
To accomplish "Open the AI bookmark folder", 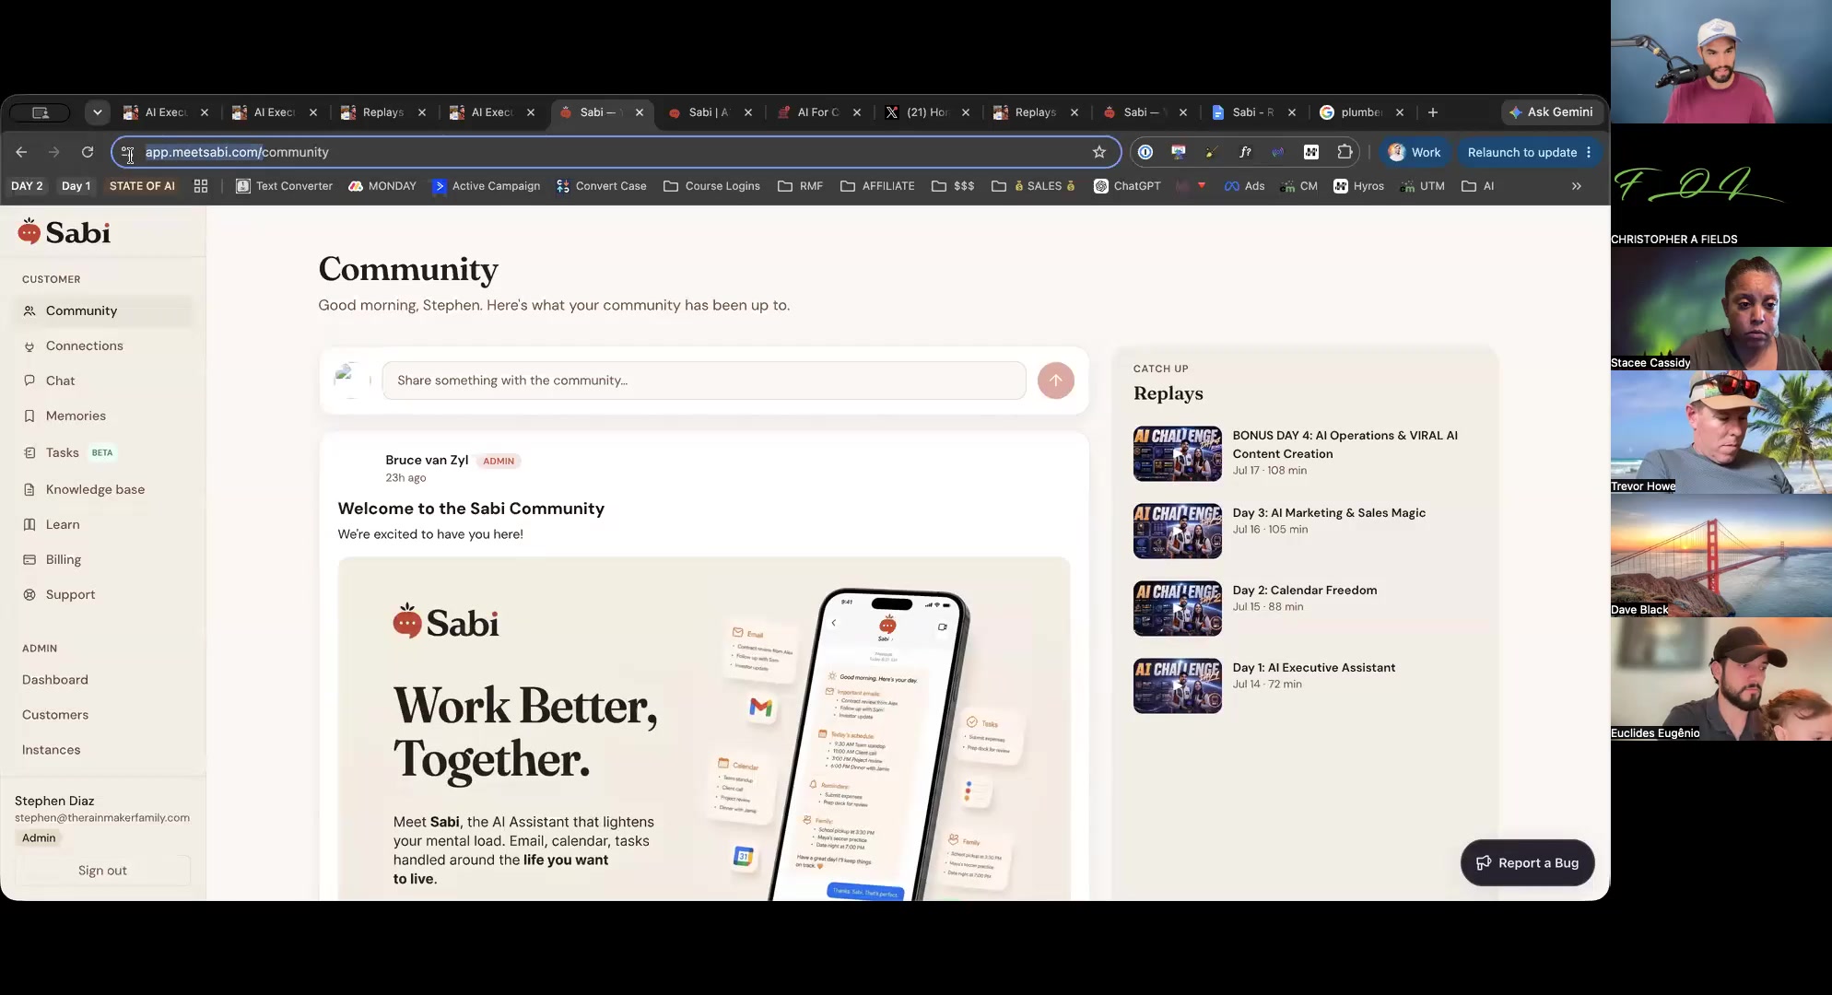I will tap(1478, 186).
